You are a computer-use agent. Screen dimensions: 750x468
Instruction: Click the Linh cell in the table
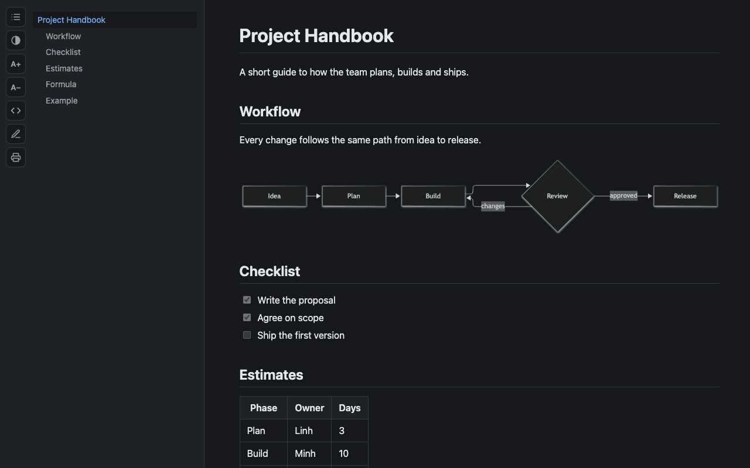click(309, 431)
